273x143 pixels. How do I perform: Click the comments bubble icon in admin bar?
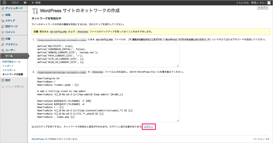pyautogui.click(x=25, y=3)
